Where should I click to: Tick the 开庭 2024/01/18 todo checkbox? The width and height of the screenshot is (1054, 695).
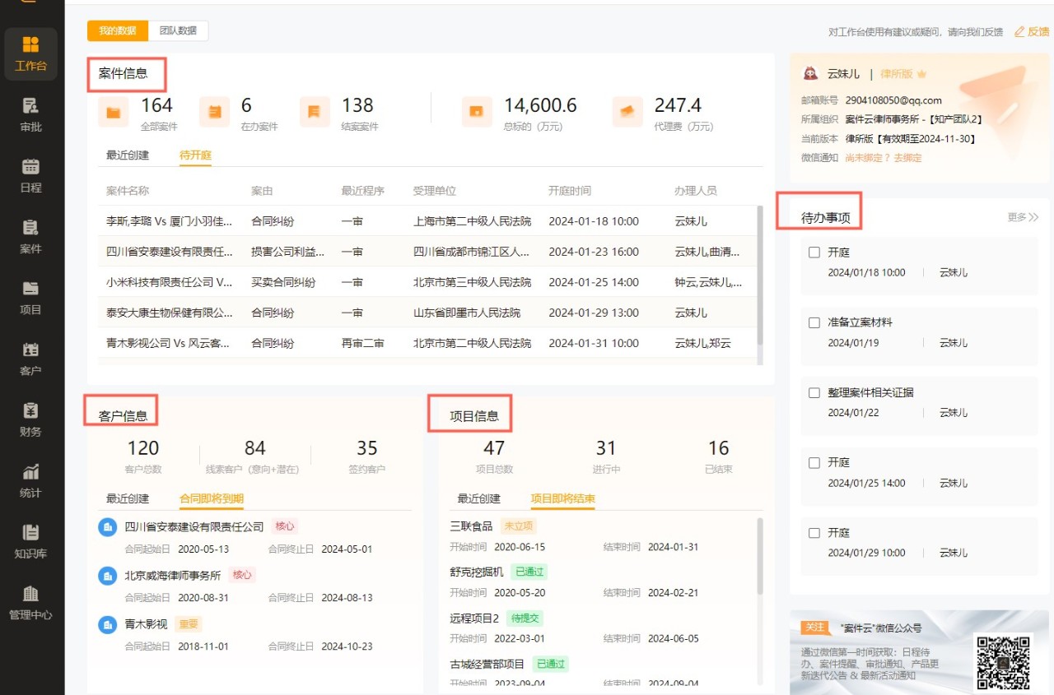tap(814, 253)
